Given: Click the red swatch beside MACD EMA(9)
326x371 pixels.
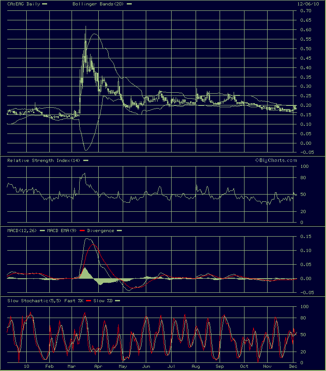Looking at the screenshot, I should click(82, 231).
